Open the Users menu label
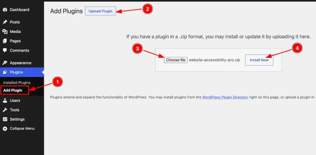Viewport: 316px width, 155px height. [x=15, y=100]
